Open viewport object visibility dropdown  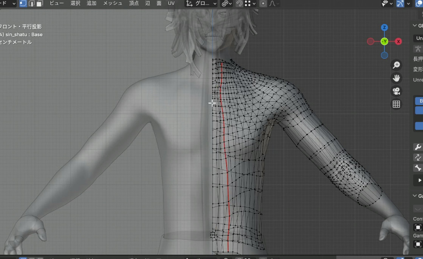(387, 3)
